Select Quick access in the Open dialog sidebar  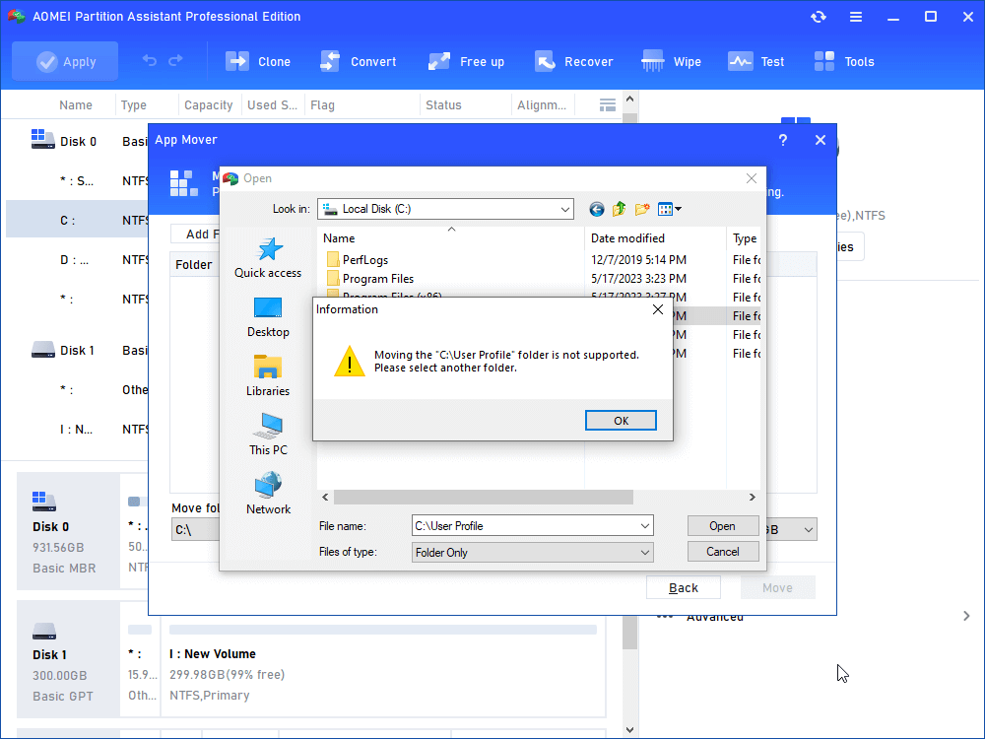[x=267, y=257]
